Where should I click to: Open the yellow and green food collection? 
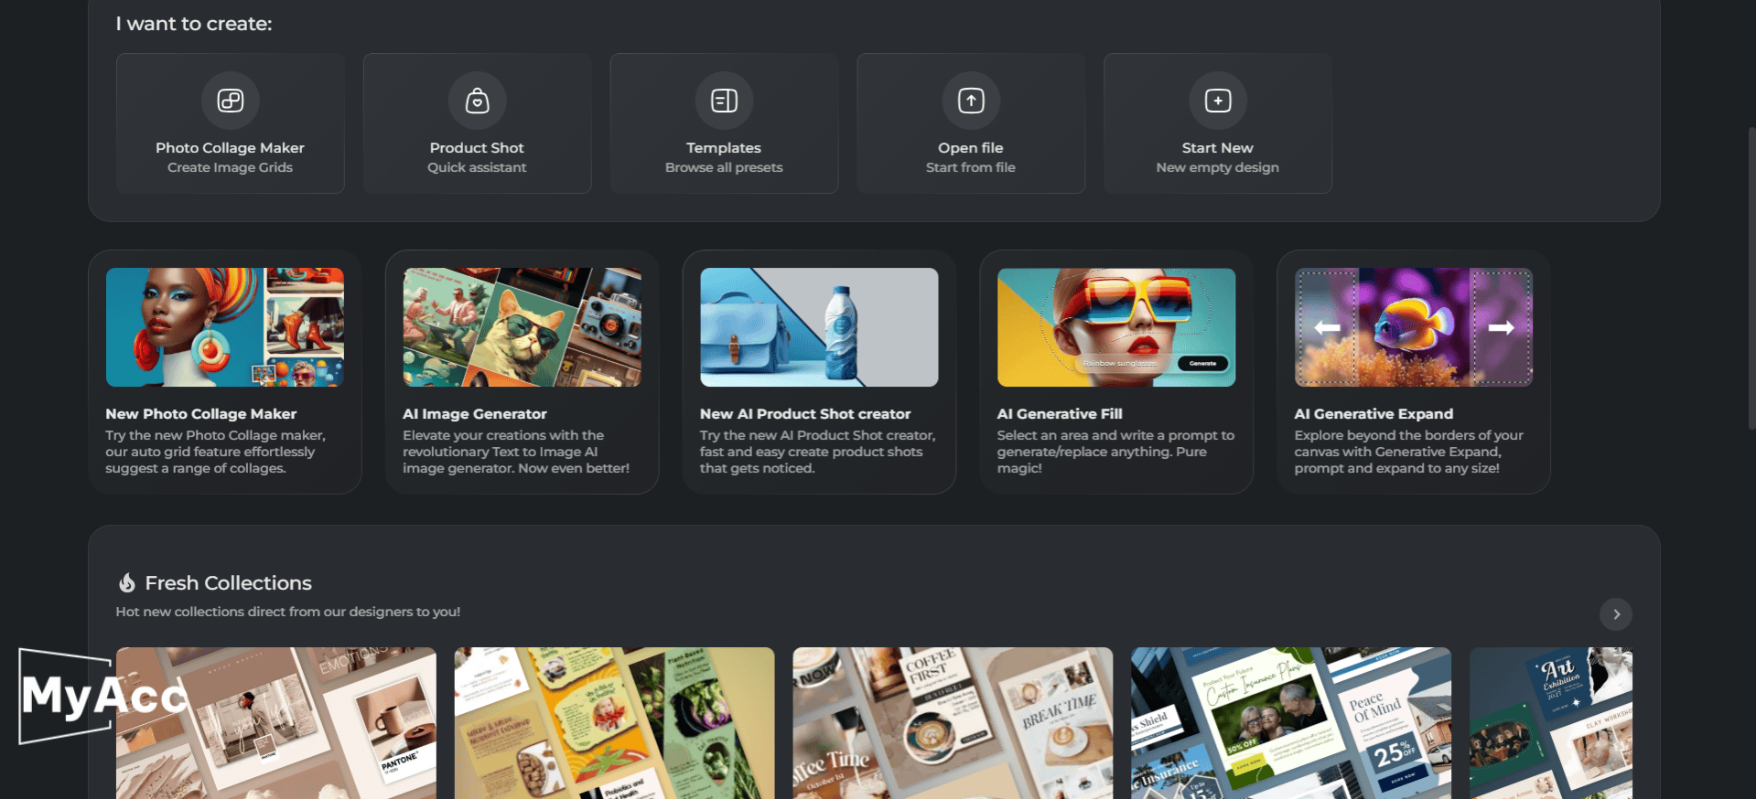coord(614,723)
